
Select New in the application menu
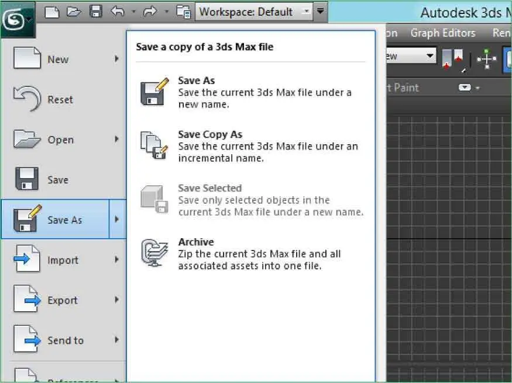click(64, 60)
